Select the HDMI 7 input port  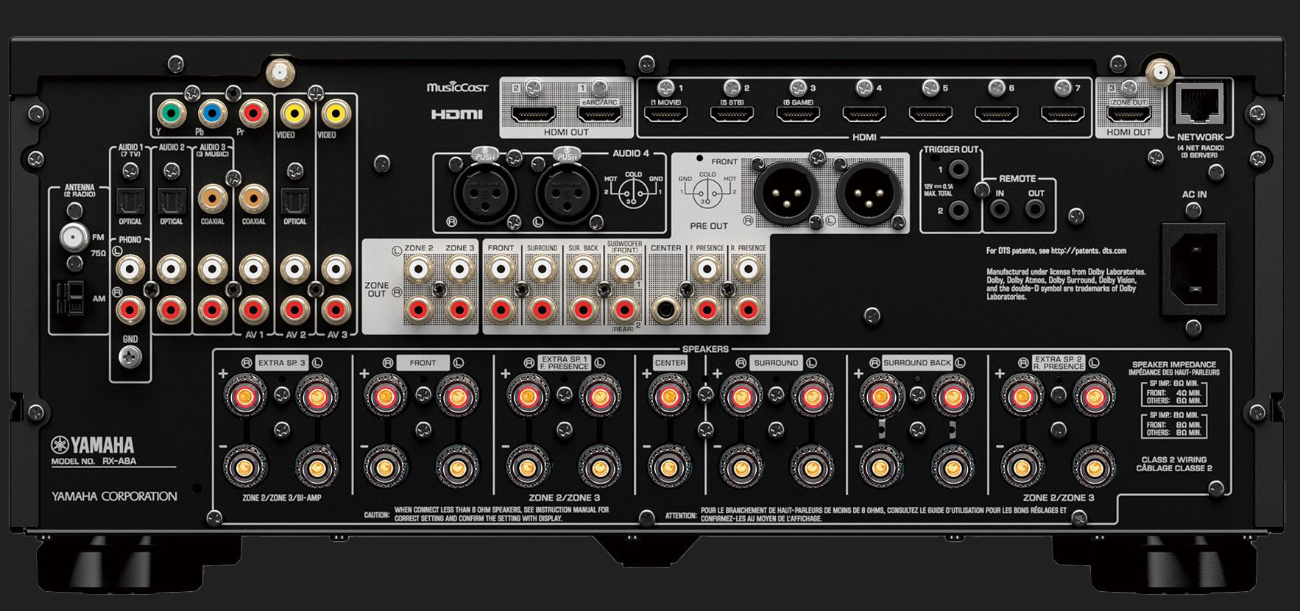[1062, 114]
